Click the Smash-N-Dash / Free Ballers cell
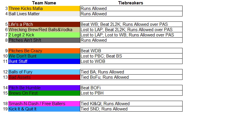The height and width of the screenshot is (116, 249). click(x=44, y=104)
